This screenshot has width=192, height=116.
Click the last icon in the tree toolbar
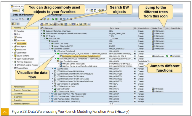pyautogui.click(x=89, y=24)
